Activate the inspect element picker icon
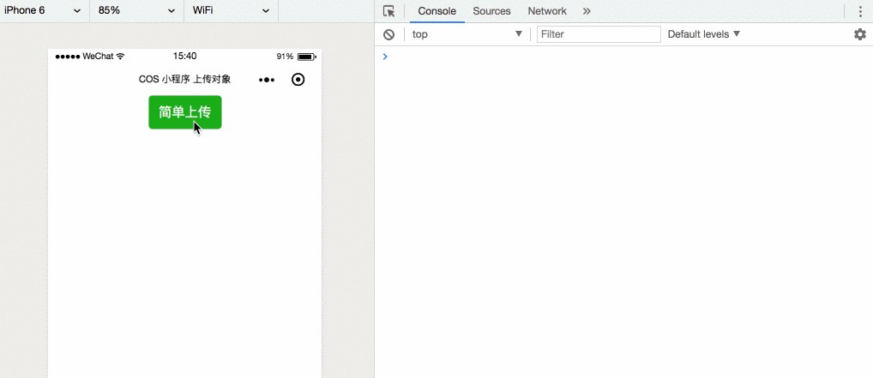 (389, 11)
